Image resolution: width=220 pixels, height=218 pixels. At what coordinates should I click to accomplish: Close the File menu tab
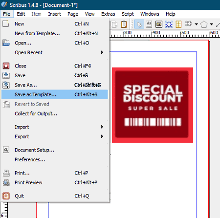7,14
